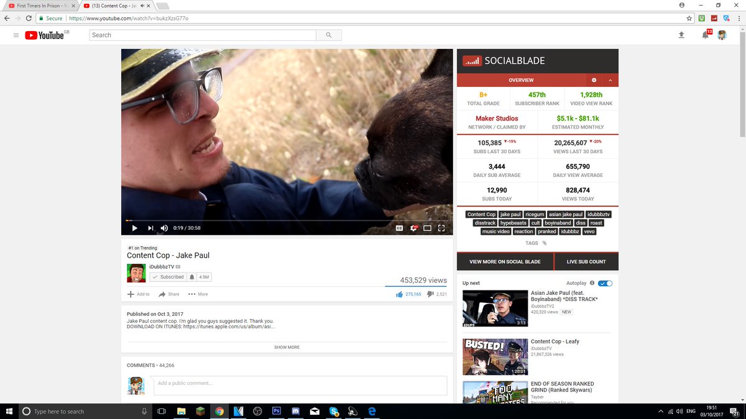The image size is (746, 419).
Task: Click the '453,529 views' count
Action: click(x=423, y=281)
